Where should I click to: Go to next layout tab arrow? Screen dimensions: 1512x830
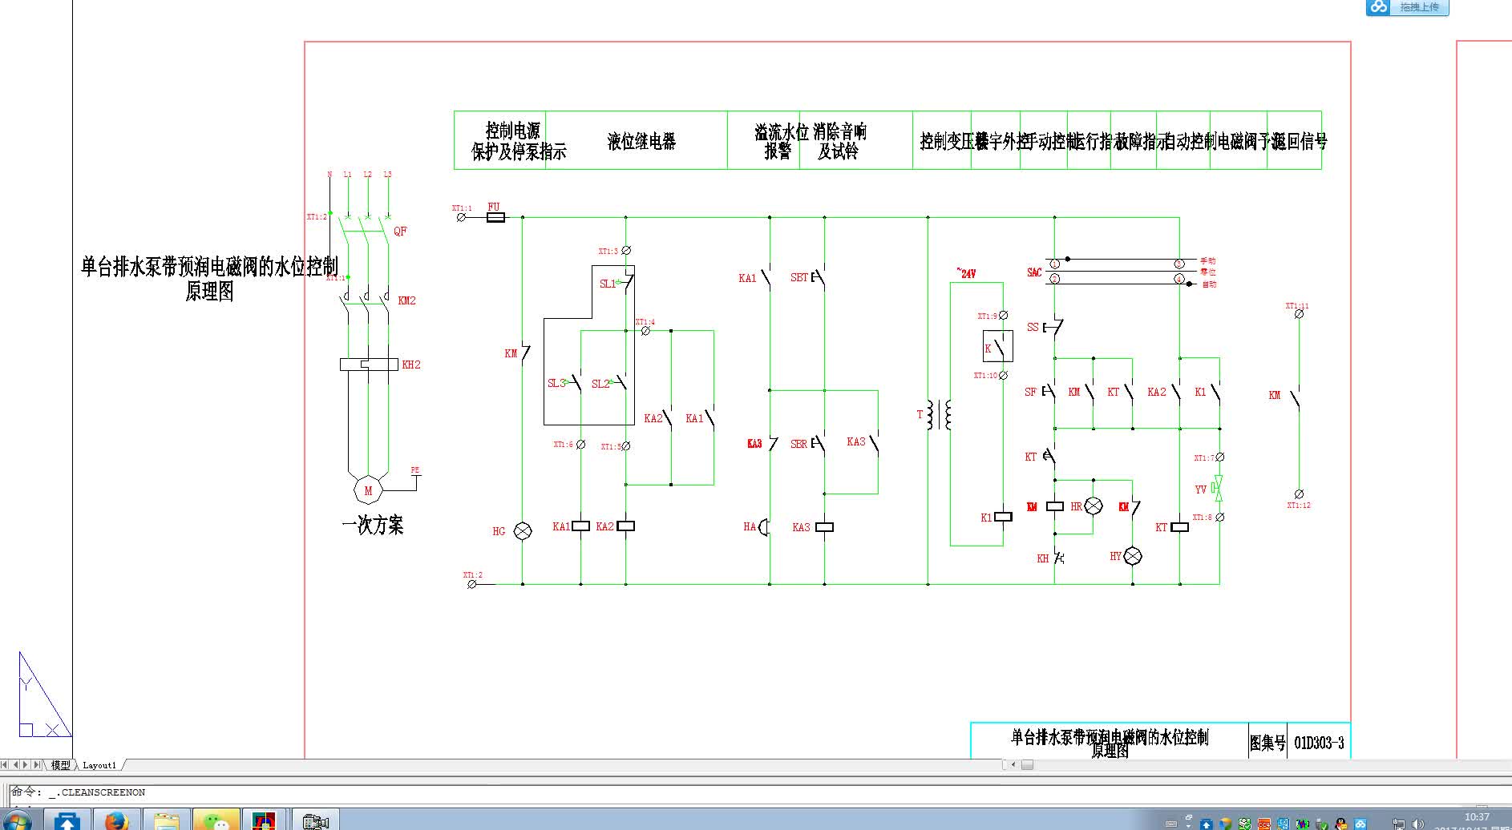(x=26, y=765)
